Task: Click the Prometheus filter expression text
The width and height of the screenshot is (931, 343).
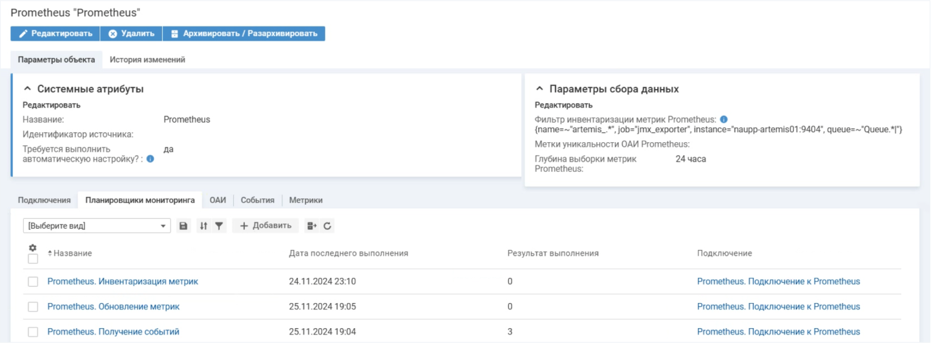Action: pos(718,130)
